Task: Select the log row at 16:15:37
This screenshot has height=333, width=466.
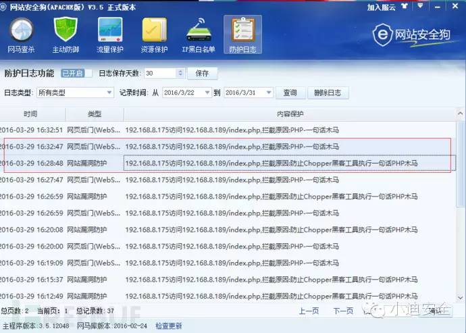Action: 228,280
